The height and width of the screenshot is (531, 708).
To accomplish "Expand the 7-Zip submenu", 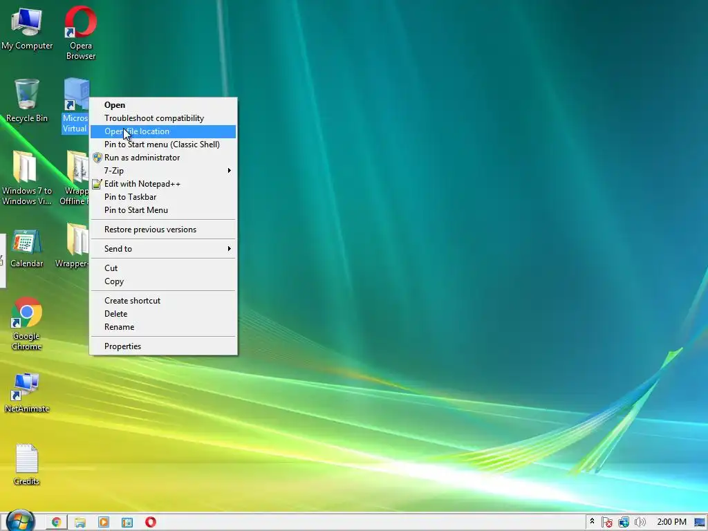I will 163,171.
